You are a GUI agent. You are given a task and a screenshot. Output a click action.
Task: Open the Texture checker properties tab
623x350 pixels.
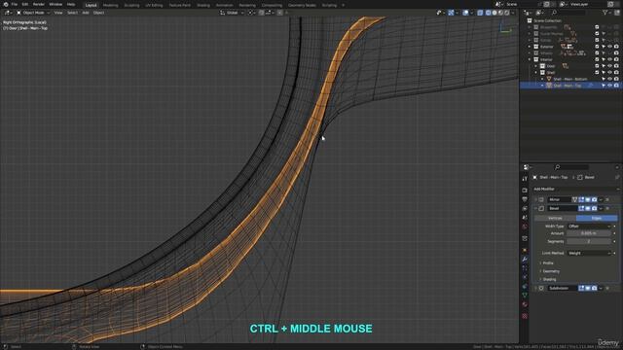click(525, 316)
